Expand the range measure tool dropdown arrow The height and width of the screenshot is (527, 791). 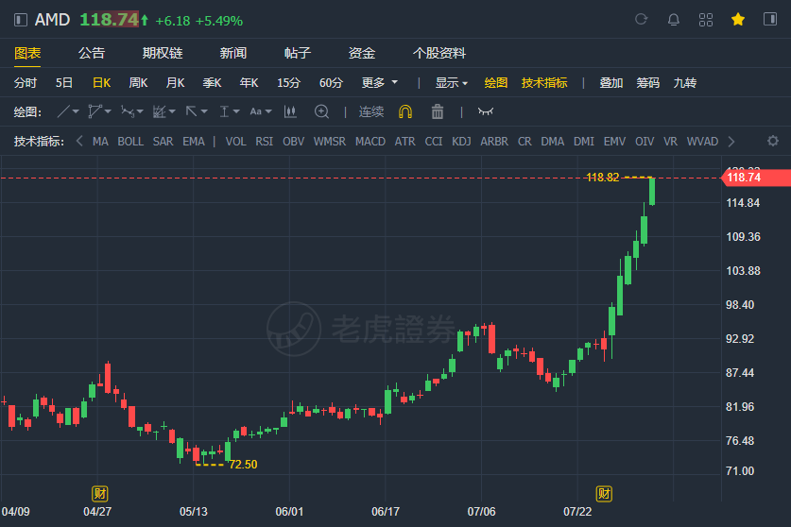click(236, 111)
